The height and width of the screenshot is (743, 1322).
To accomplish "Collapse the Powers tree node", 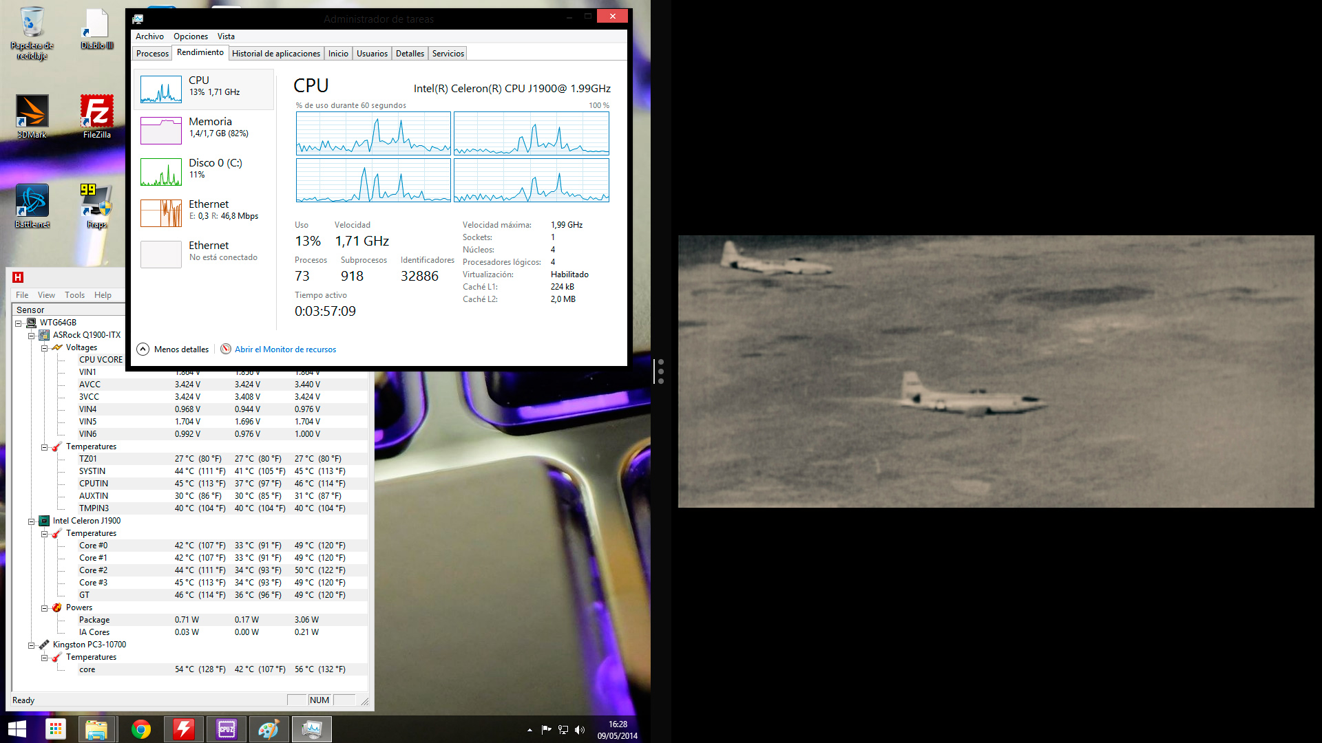I will (44, 608).
